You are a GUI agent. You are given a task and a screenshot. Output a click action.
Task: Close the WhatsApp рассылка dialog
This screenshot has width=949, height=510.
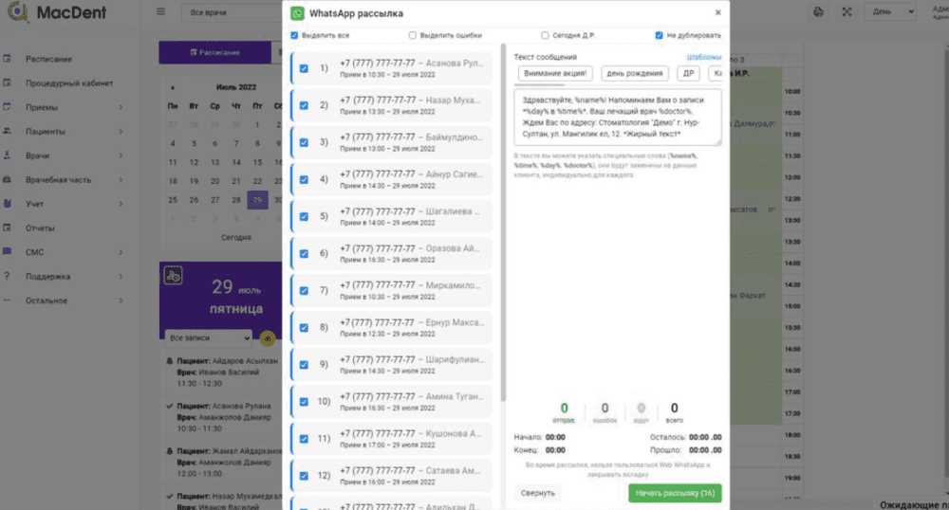[717, 13]
